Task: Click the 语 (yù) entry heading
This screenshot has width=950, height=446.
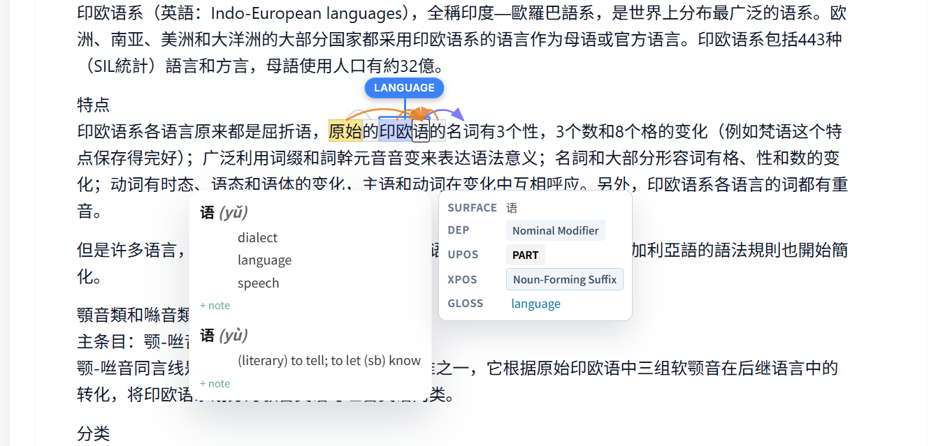Action: pyautogui.click(x=224, y=336)
